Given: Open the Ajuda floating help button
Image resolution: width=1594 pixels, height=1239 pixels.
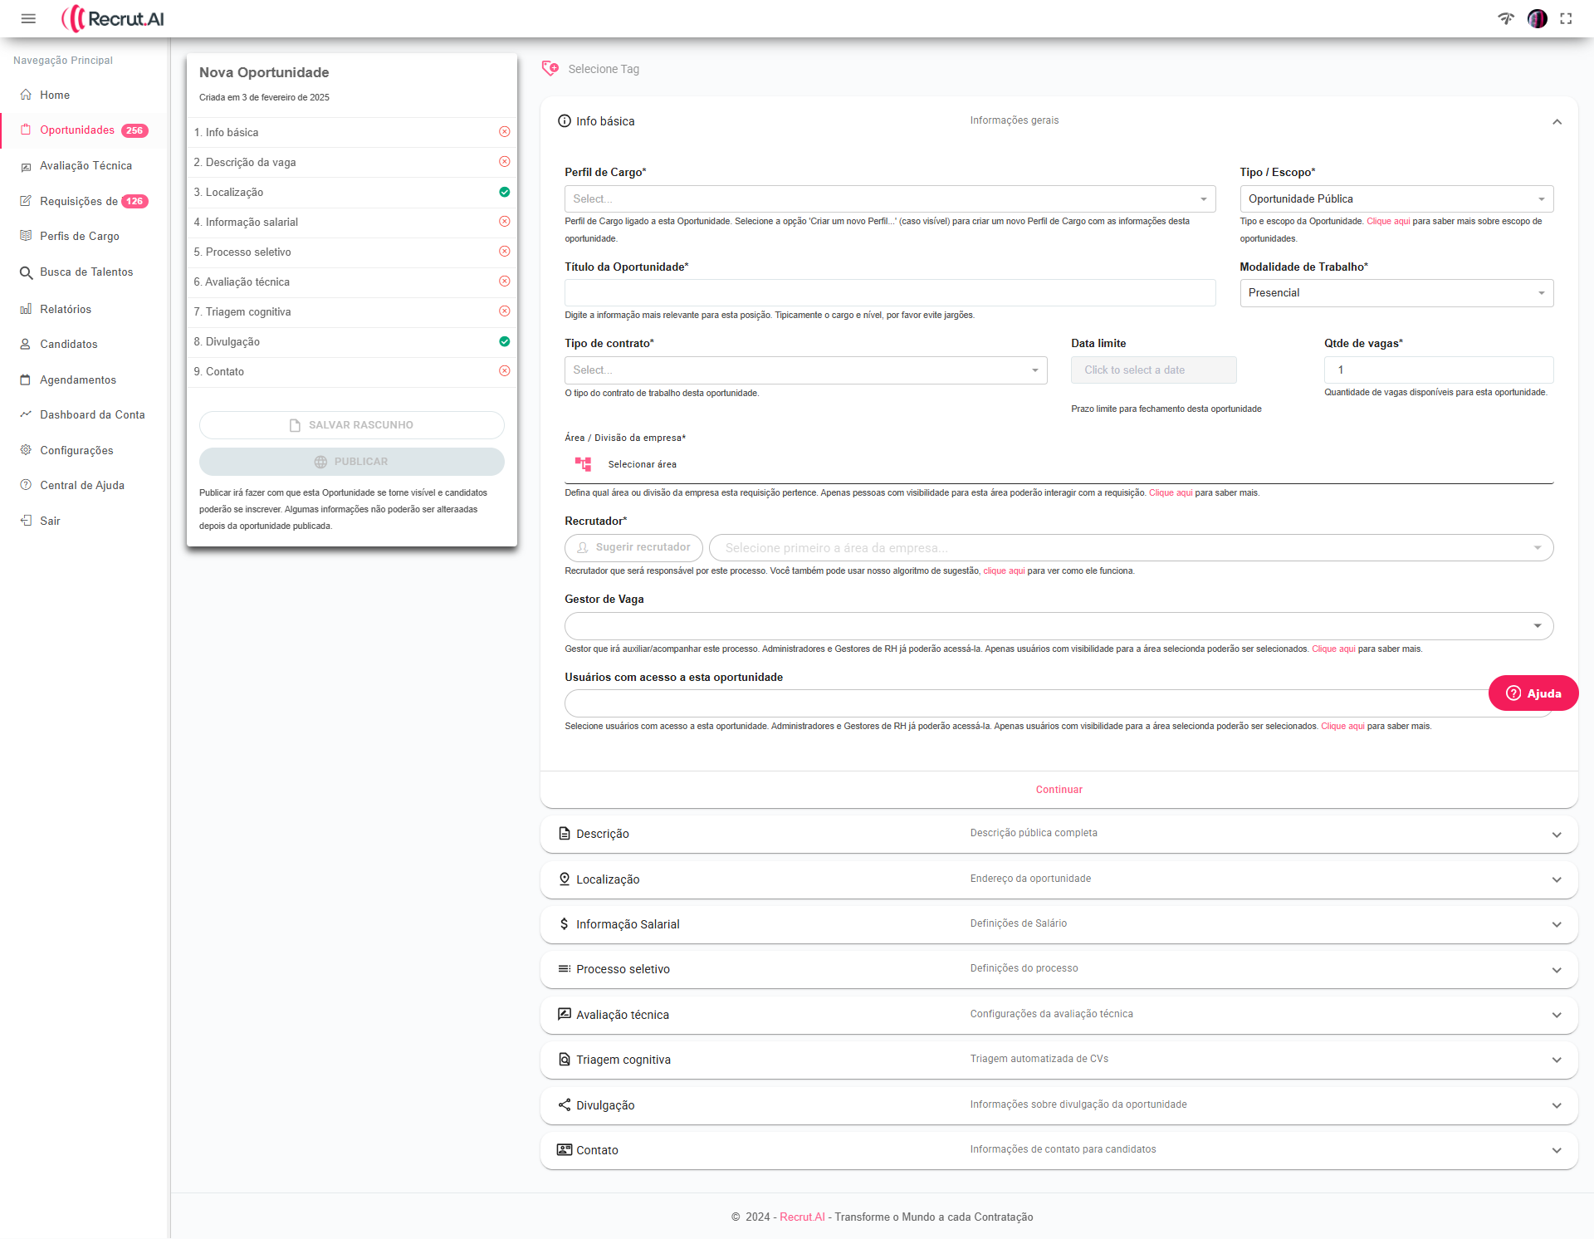Looking at the screenshot, I should click(x=1533, y=693).
